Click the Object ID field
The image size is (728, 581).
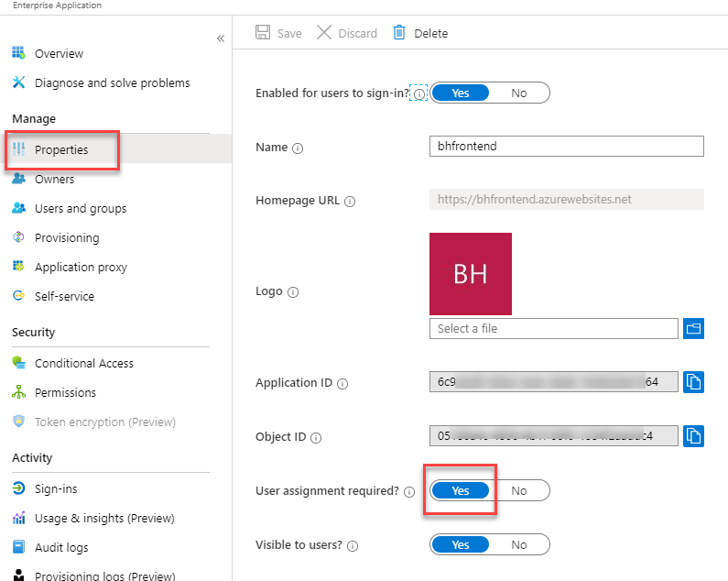point(553,435)
